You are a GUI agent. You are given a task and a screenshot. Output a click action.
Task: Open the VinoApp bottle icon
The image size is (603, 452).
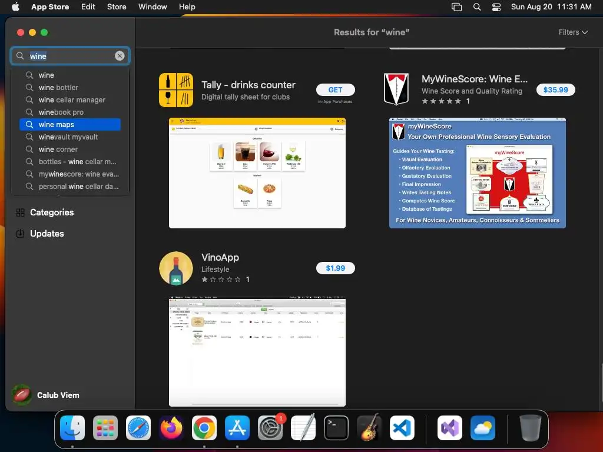176,268
